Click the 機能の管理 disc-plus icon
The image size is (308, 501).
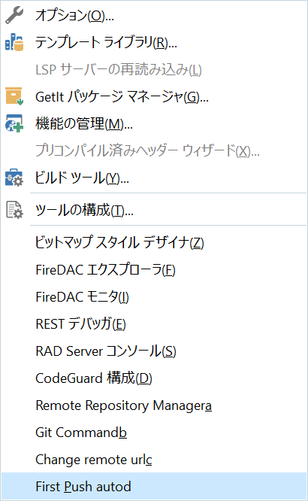click(14, 123)
